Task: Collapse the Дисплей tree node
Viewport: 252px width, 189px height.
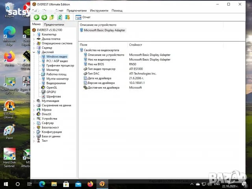Action: click(34, 52)
